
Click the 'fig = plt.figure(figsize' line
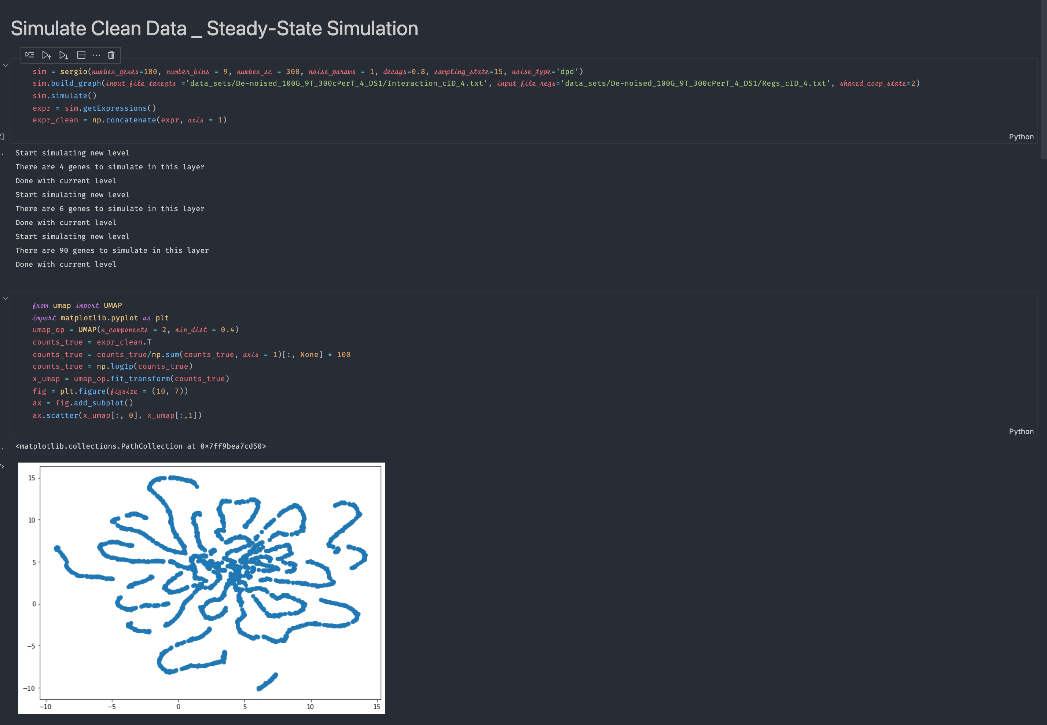coord(110,391)
